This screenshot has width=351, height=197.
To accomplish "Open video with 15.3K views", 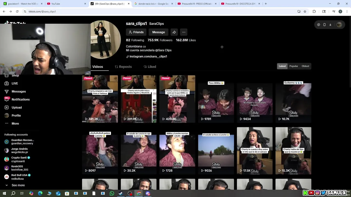I will pyautogui.click(x=293, y=151).
